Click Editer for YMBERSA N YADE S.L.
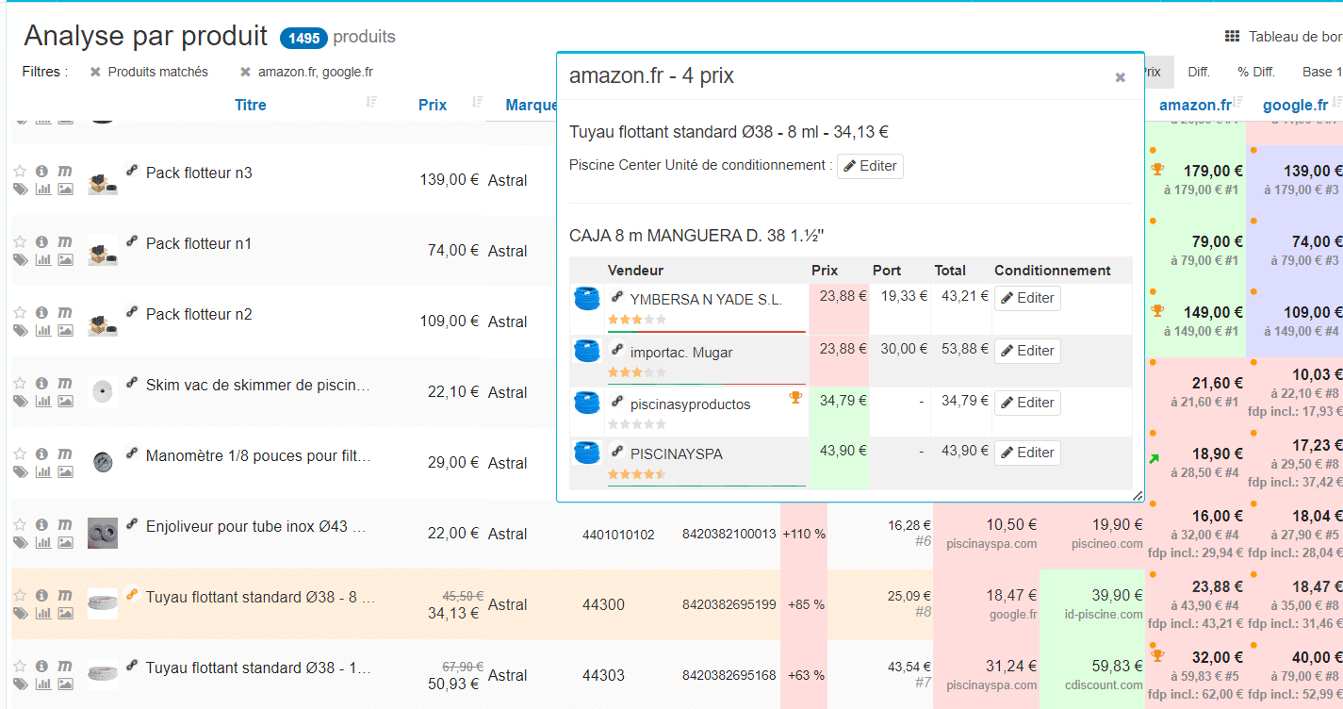Screen dimensions: 1343x709 pyautogui.click(x=1027, y=298)
